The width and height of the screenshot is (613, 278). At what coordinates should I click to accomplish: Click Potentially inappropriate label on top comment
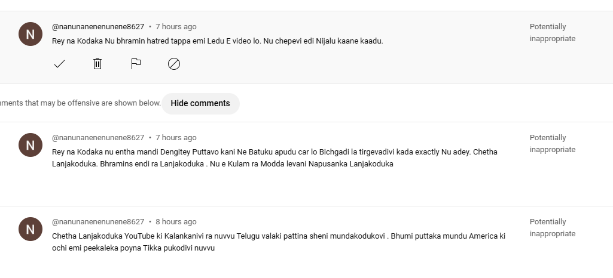[x=552, y=33]
